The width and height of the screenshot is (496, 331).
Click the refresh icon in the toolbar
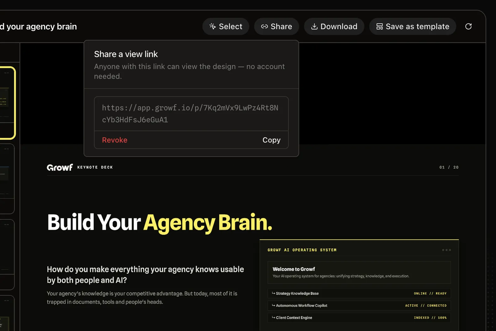tap(468, 26)
